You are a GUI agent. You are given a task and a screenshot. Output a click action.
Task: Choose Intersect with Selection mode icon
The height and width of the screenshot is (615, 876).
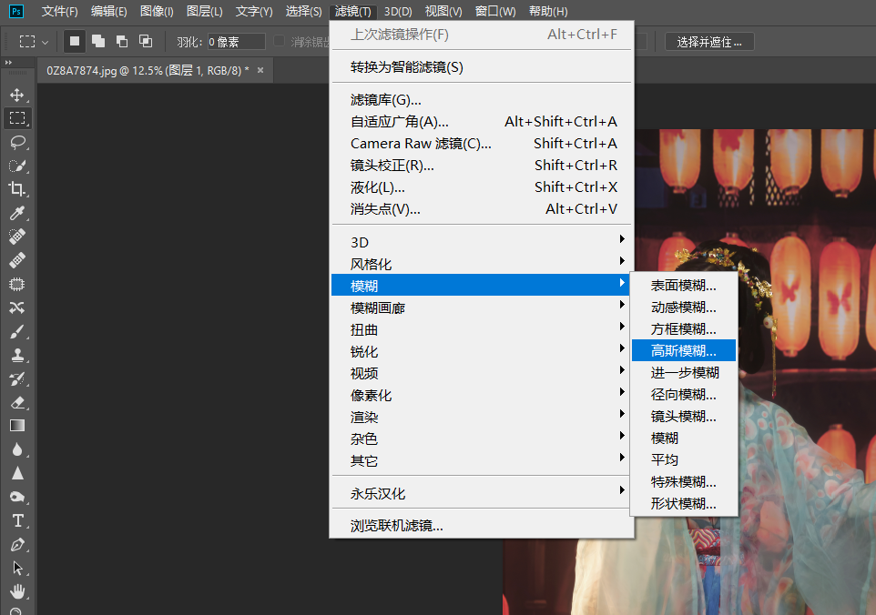146,41
